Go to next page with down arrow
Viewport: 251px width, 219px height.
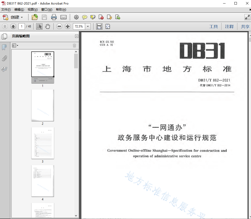13,26
